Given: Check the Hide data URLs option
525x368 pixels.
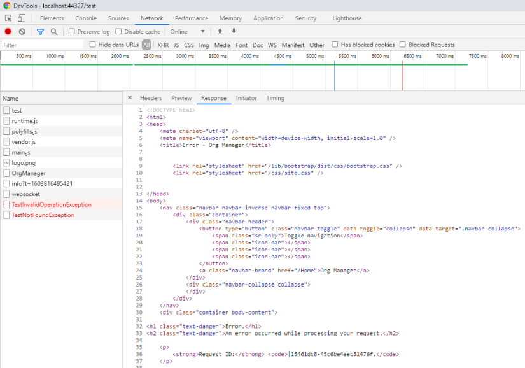Looking at the screenshot, I should pyautogui.click(x=93, y=45).
